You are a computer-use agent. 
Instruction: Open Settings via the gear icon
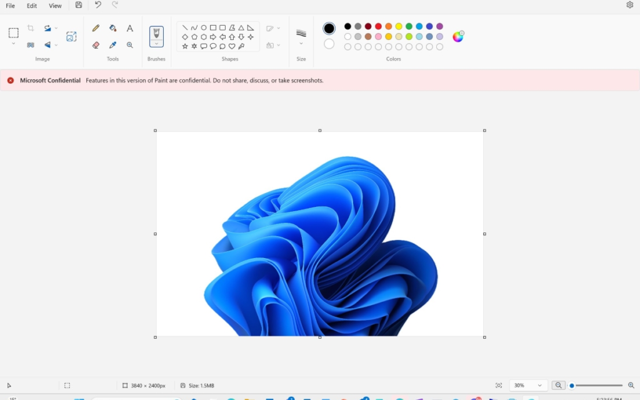[630, 5]
